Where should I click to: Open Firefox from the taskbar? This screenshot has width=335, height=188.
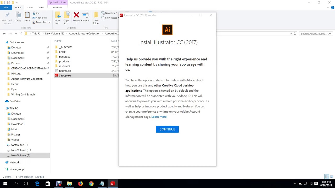[x=80, y=184]
